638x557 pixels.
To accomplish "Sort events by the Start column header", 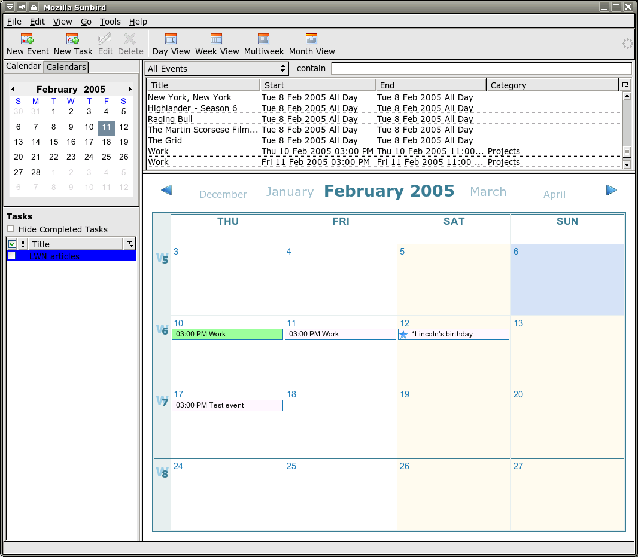I will (x=317, y=85).
